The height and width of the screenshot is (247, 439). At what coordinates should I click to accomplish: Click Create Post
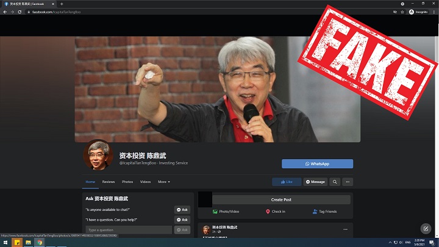point(281,199)
